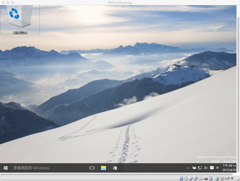Click the VirtualBox hard disk activity icon
The height and width of the screenshot is (181, 240).
click(181, 179)
